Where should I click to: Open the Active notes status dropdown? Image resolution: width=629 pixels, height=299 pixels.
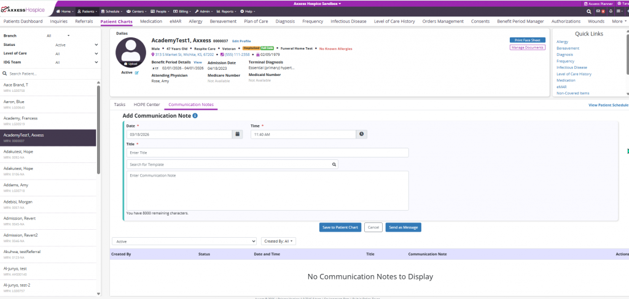coord(184,241)
